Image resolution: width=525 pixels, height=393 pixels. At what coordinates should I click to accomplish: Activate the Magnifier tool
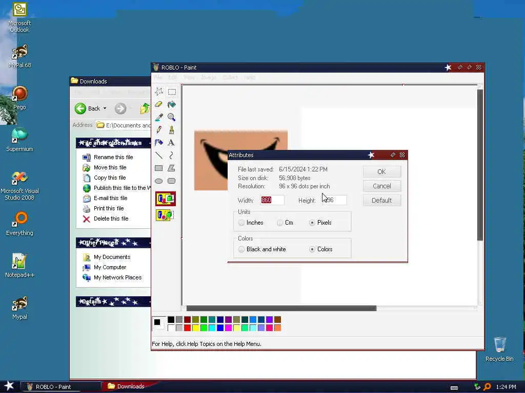point(172,117)
